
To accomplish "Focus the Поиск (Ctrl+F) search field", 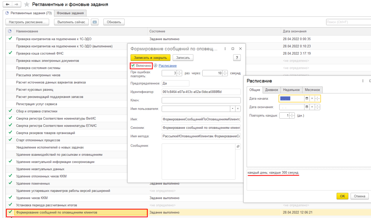I will (x=348, y=22).
